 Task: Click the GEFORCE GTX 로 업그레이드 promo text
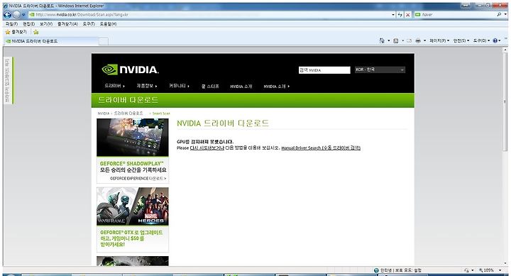click(131, 238)
